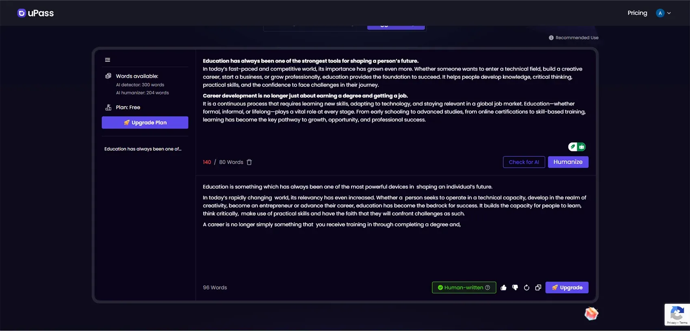The width and height of the screenshot is (690, 331).
Task: Click the Upgrade Plan button in sidebar
Action: [145, 123]
